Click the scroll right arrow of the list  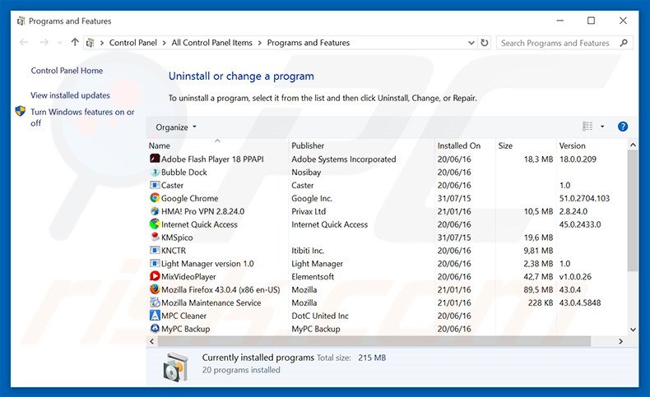point(620,341)
